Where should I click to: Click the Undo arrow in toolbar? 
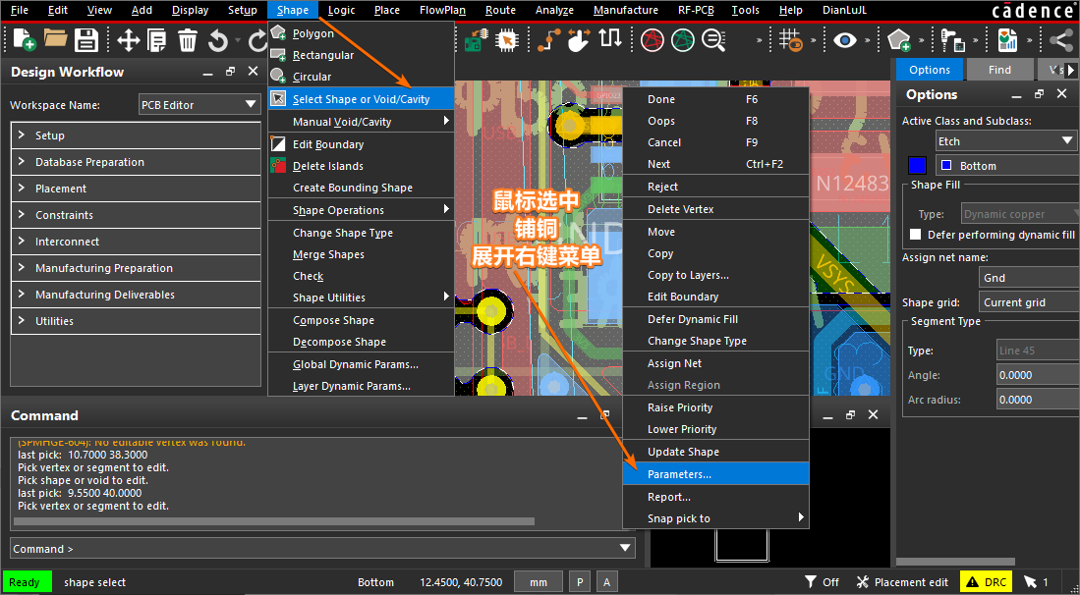pyautogui.click(x=217, y=40)
